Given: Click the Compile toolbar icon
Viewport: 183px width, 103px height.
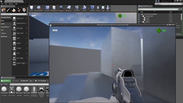Looking at the screenshot, I should (92, 8).
